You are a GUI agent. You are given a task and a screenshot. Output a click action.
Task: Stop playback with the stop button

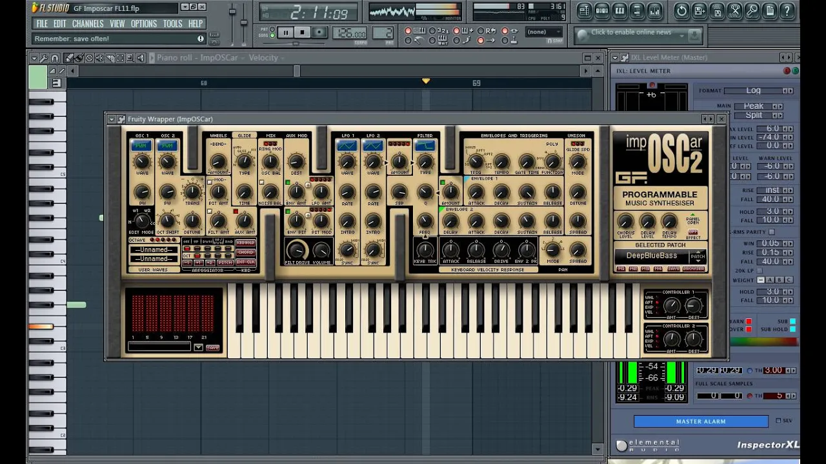302,32
